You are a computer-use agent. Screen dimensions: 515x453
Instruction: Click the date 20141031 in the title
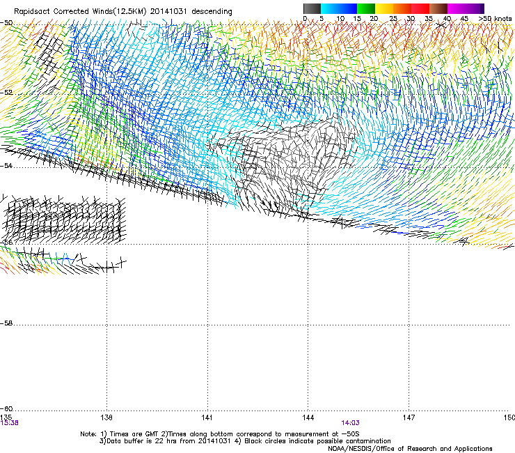point(168,11)
